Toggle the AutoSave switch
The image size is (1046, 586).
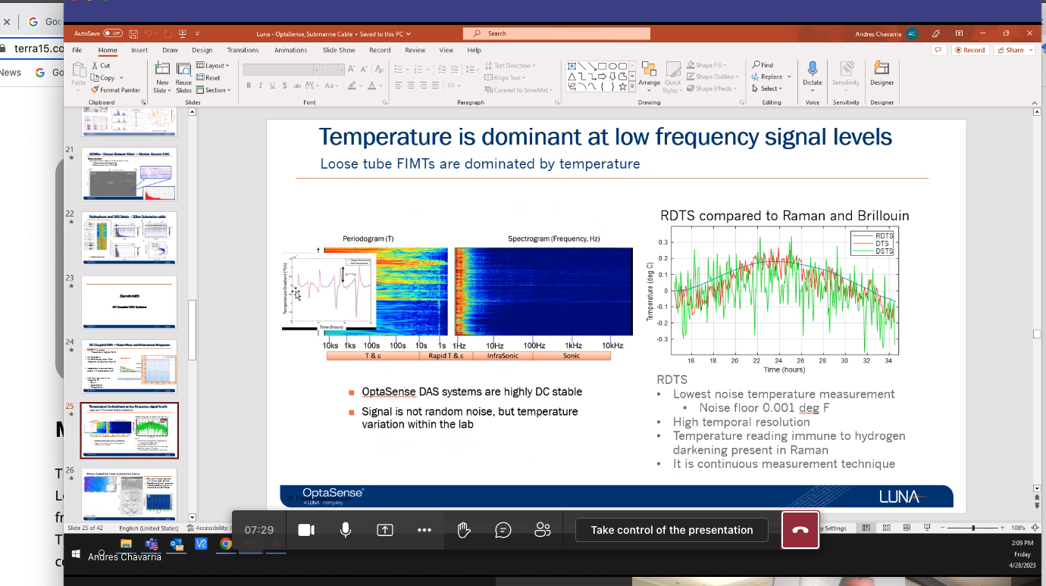tap(113, 33)
